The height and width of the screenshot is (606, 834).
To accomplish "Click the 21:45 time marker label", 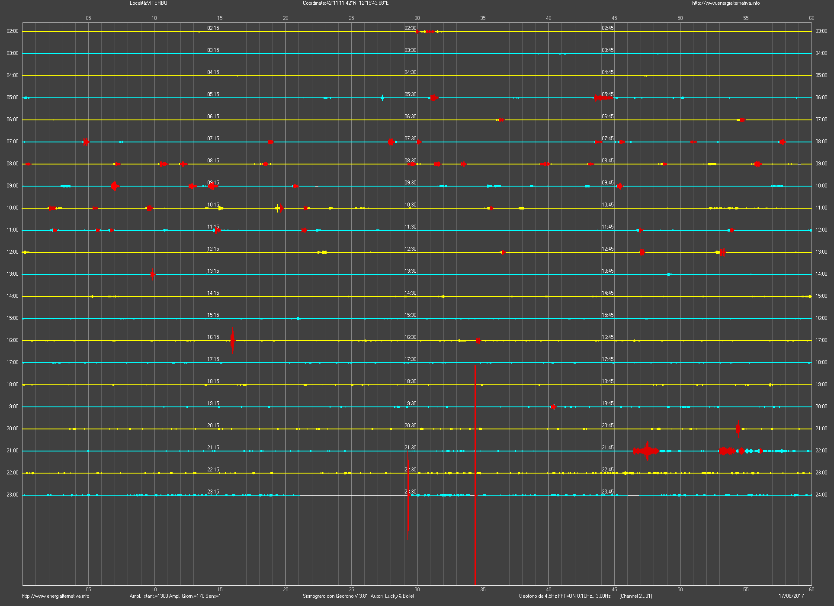I will (x=608, y=448).
